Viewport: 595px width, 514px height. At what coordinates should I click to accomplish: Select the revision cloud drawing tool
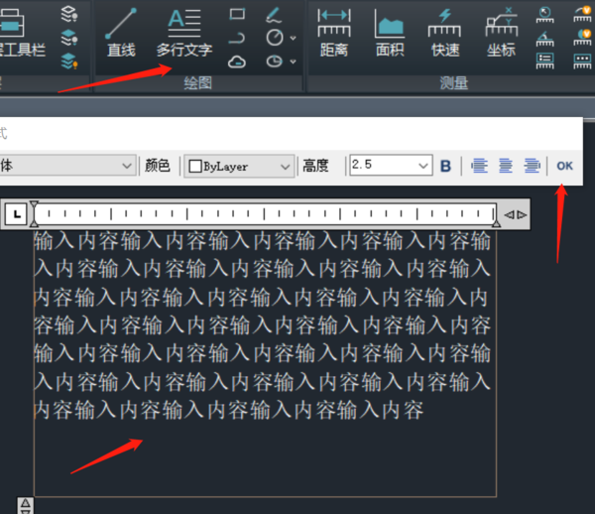tap(237, 62)
